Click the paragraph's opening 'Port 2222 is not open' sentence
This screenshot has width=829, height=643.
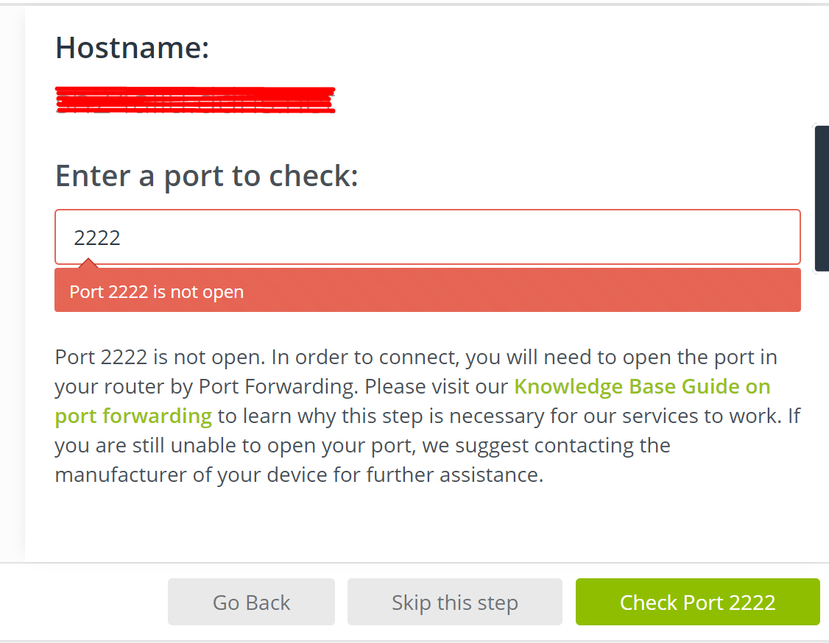[x=159, y=358]
